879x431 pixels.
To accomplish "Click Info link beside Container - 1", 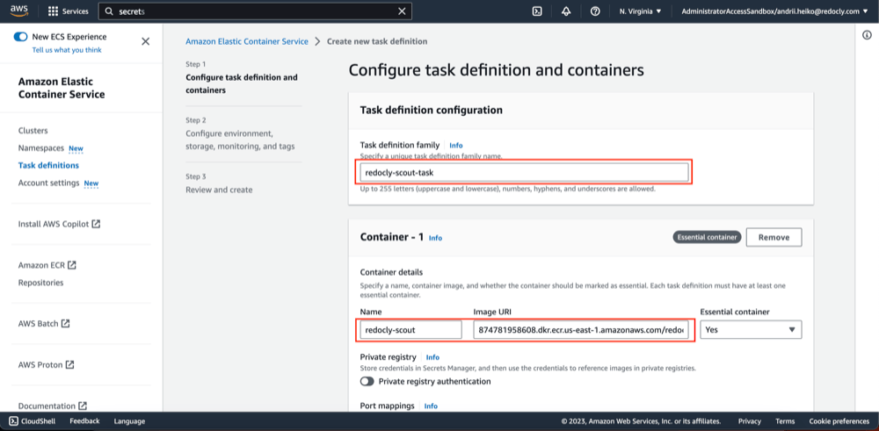I will pyautogui.click(x=435, y=238).
